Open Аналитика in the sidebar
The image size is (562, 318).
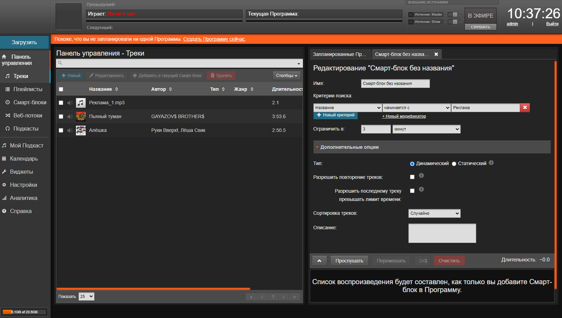(x=23, y=198)
